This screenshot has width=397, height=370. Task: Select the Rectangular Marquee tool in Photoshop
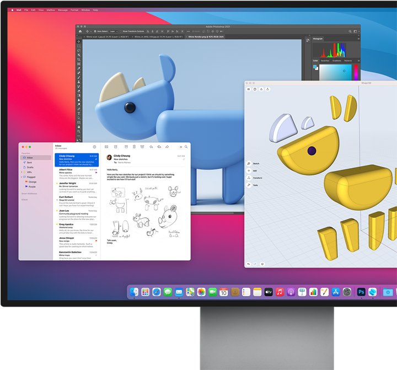pyautogui.click(x=79, y=46)
